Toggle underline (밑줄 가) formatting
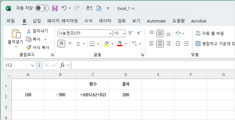Image resolution: width=235 pixels, height=120 pixels. 78,44
